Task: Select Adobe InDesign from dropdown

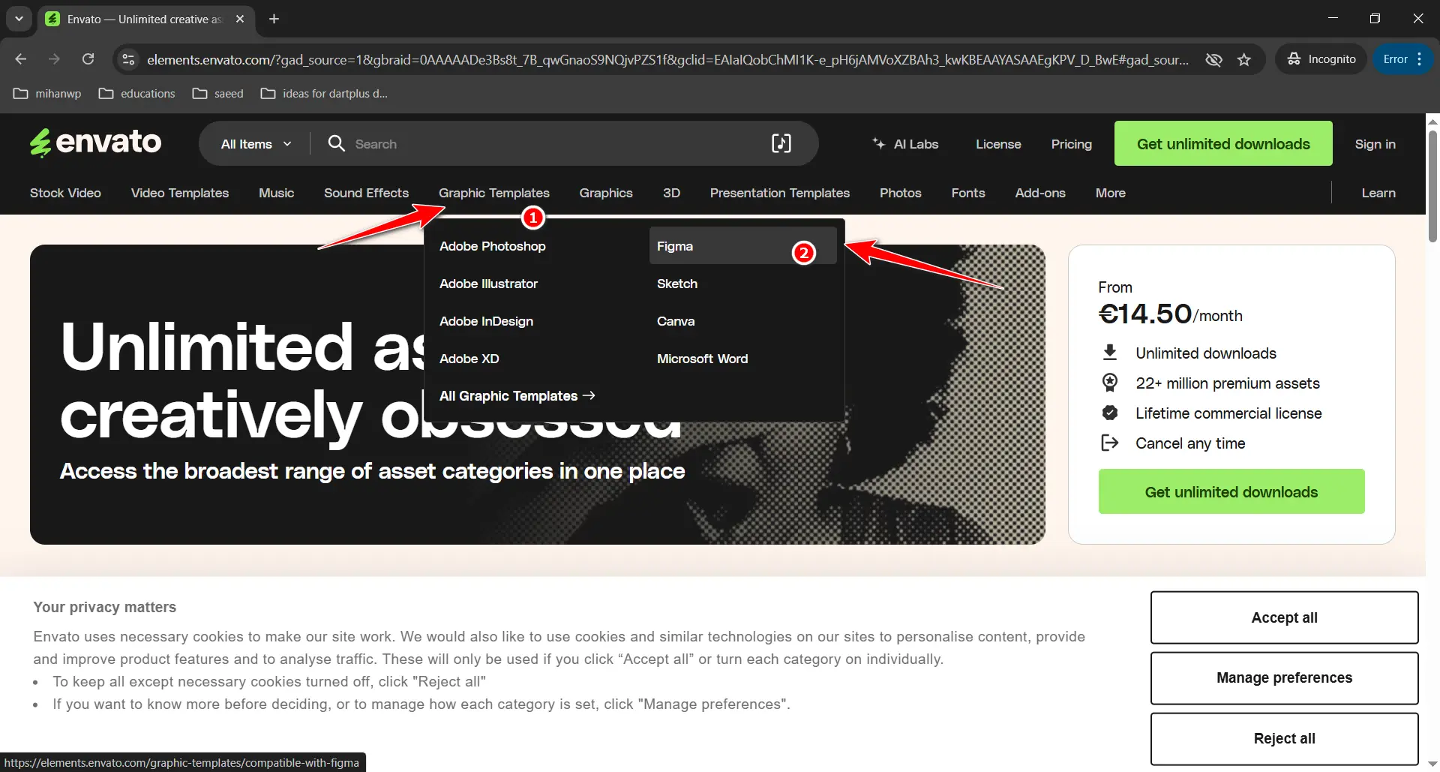Action: coord(486,321)
